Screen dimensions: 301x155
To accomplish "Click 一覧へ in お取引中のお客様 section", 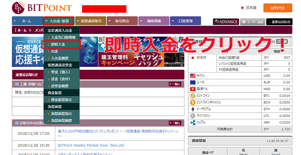I will (175, 123).
